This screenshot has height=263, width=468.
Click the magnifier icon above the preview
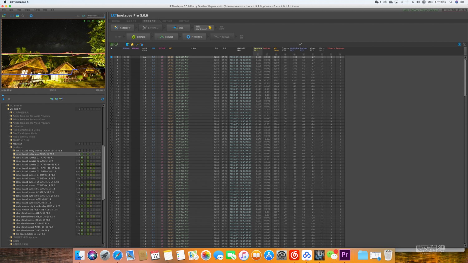(23, 16)
